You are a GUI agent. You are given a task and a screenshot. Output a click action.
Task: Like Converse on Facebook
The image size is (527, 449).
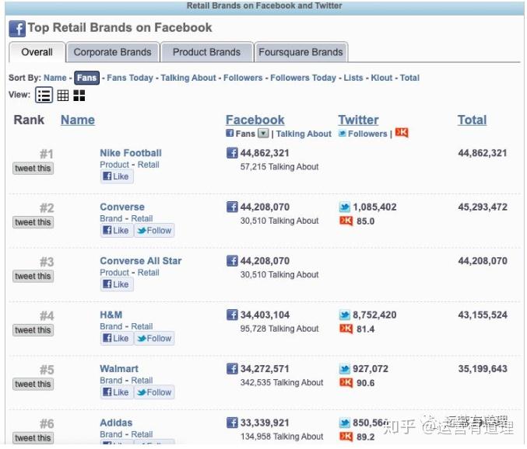pyautogui.click(x=117, y=231)
